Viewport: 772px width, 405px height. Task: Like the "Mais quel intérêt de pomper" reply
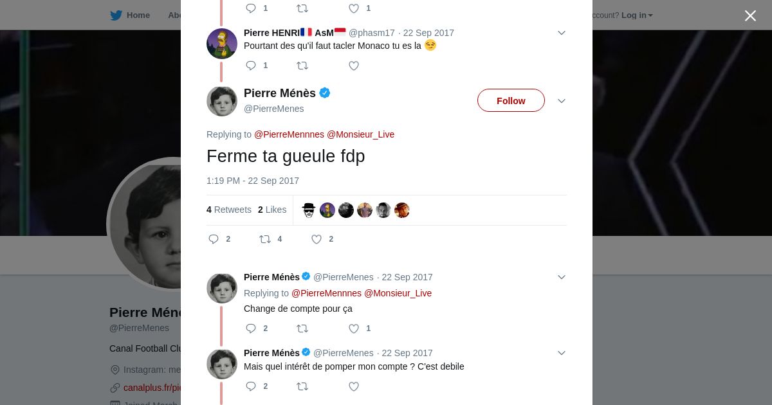coord(354,386)
